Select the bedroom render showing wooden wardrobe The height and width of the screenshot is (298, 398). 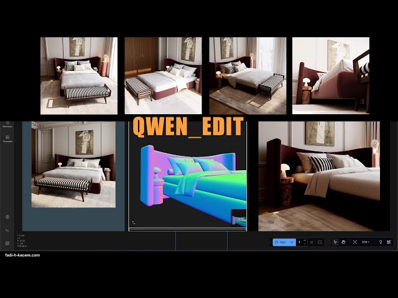(163, 76)
